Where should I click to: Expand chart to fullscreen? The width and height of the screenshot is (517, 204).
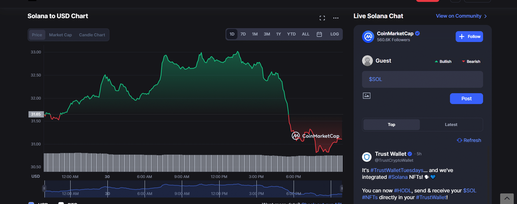tap(322, 18)
